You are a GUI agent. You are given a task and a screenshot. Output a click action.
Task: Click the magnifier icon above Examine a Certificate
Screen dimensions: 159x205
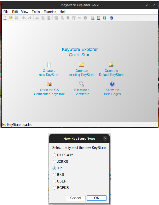click(82, 84)
